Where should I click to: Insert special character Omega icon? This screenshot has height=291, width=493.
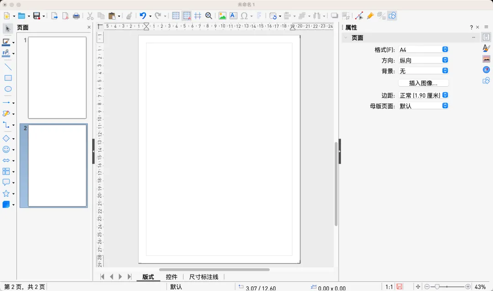click(244, 16)
